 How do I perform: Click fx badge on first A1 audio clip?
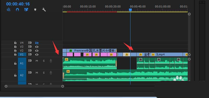[67, 60]
